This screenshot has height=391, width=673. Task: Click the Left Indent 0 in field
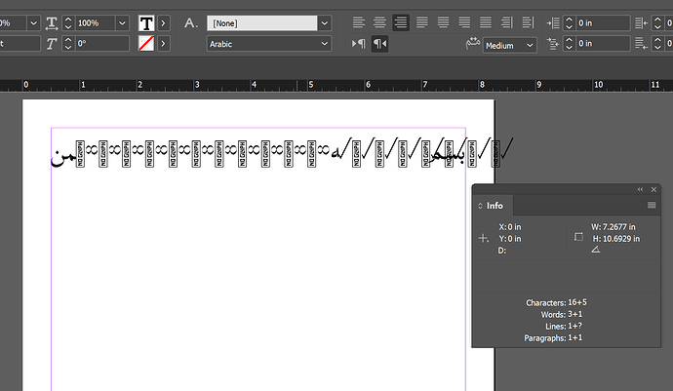[602, 23]
